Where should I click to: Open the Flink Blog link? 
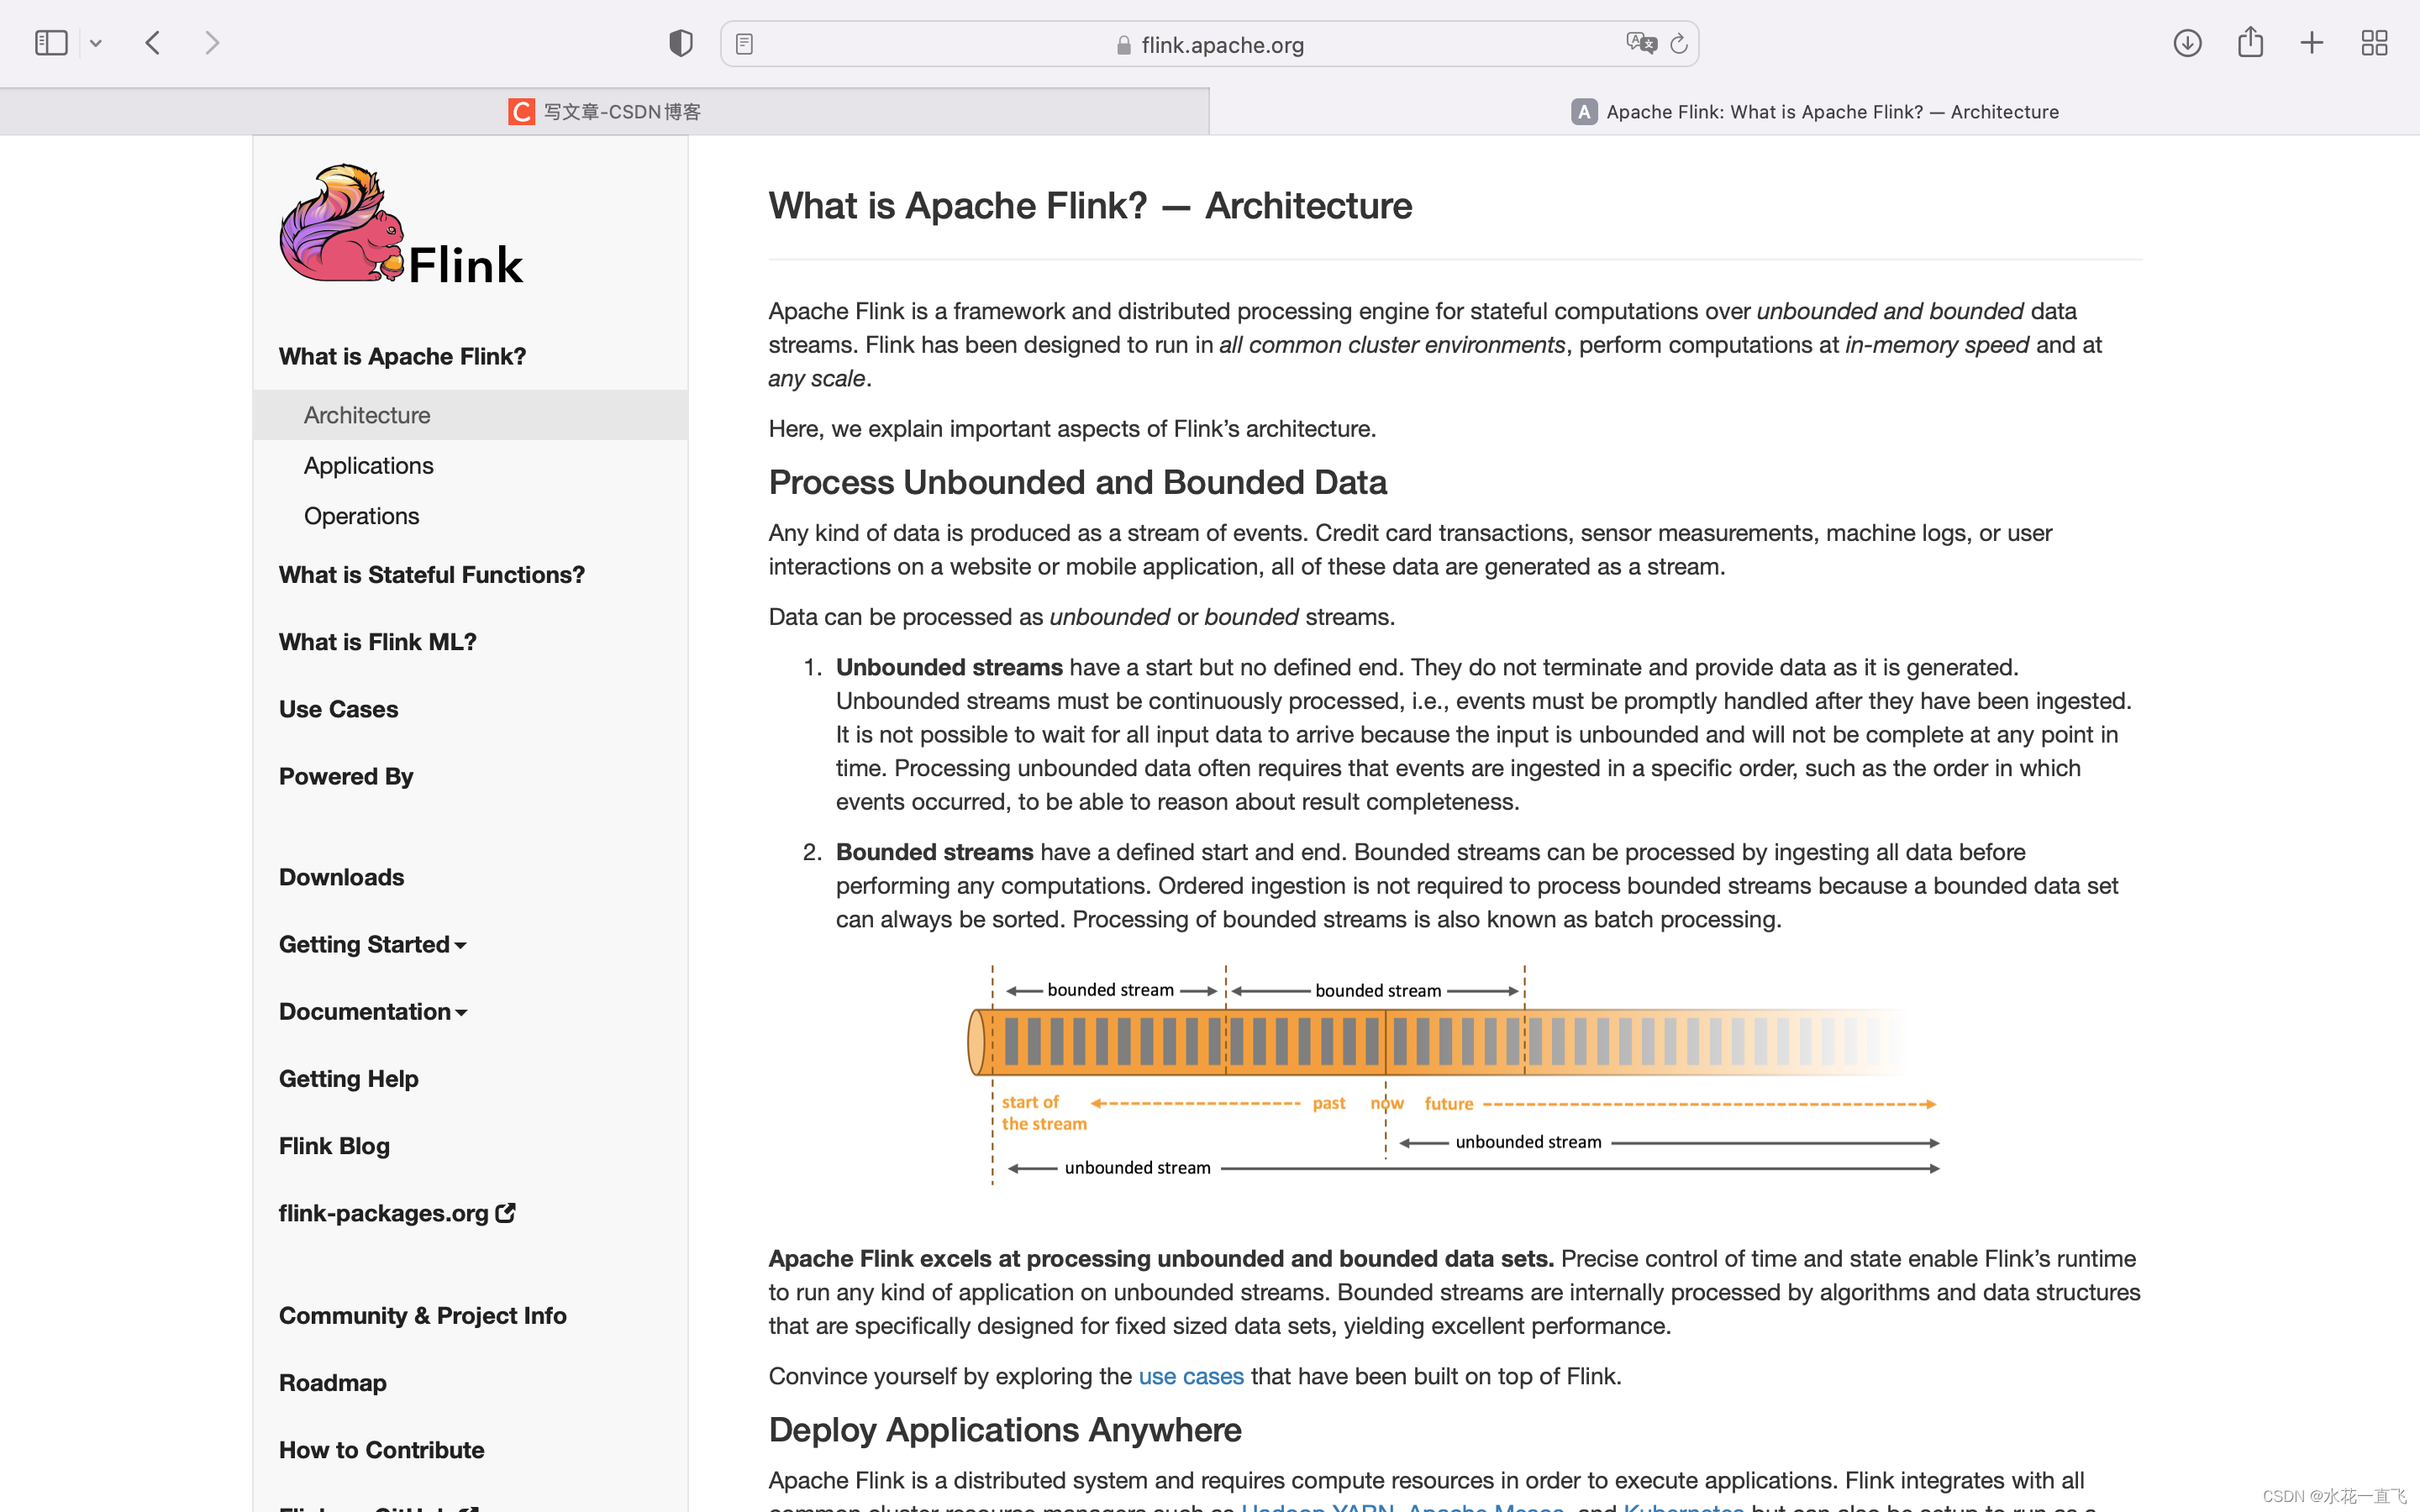click(x=334, y=1146)
